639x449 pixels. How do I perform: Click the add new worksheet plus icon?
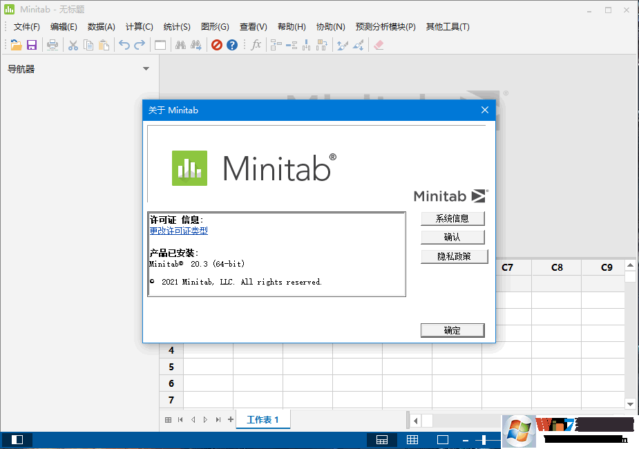231,419
